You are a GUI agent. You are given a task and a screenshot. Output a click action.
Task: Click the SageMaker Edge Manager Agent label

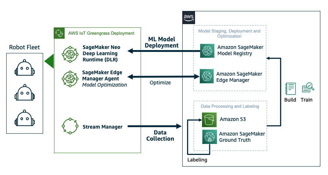tap(102, 76)
